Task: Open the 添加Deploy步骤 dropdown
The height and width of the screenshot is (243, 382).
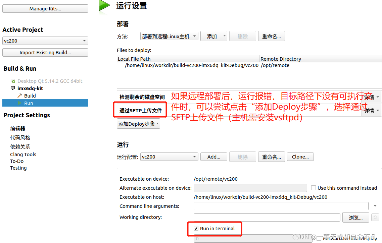Action: pos(138,124)
